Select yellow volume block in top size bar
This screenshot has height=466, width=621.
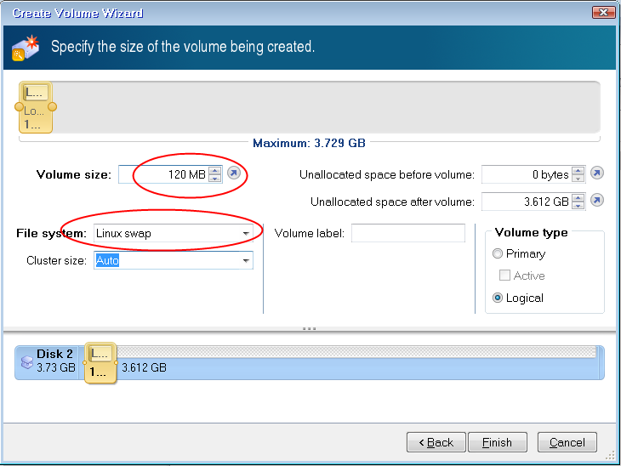37,108
